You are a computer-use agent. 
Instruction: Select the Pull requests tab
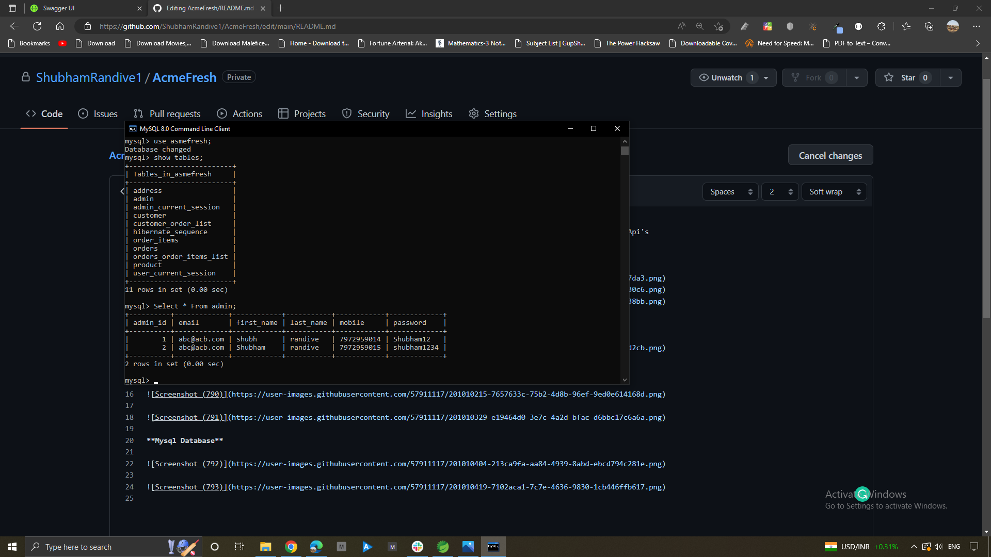tap(166, 113)
